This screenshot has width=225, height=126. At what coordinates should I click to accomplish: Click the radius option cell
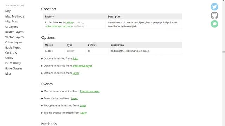coord(53,51)
